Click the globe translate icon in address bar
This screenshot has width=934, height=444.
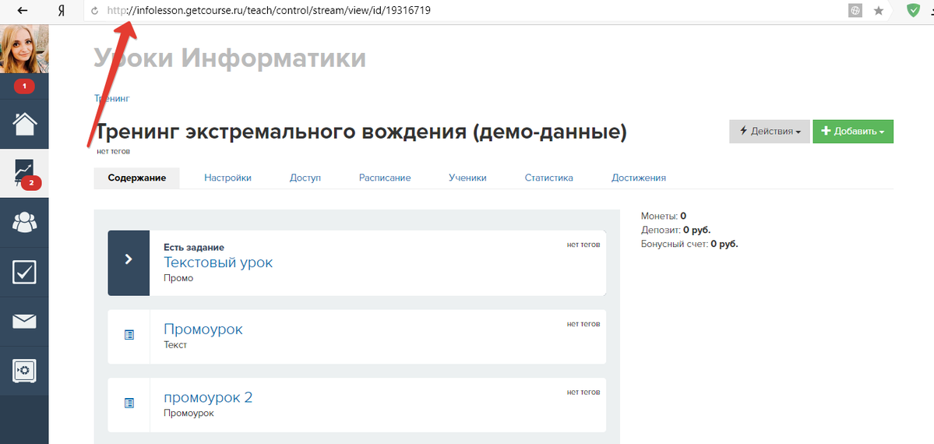click(855, 11)
